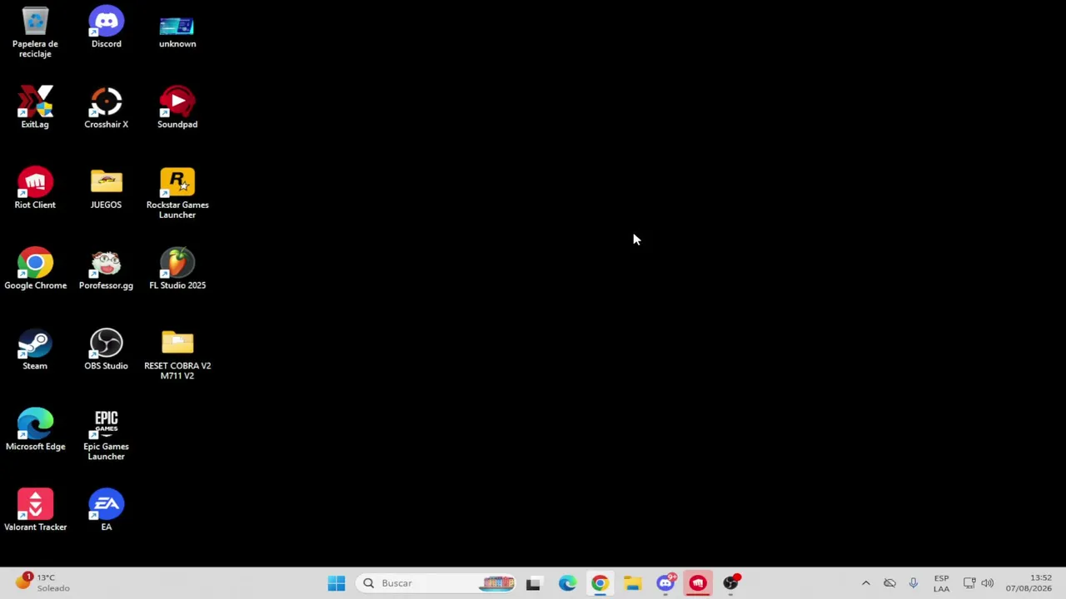Select the Soundpad desktop shortcut
The image size is (1066, 599).
[x=177, y=108]
